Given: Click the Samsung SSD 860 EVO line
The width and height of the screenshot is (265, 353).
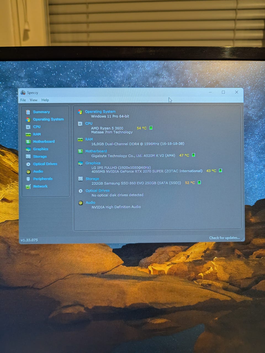Looking at the screenshot, I should pyautogui.click(x=136, y=183).
